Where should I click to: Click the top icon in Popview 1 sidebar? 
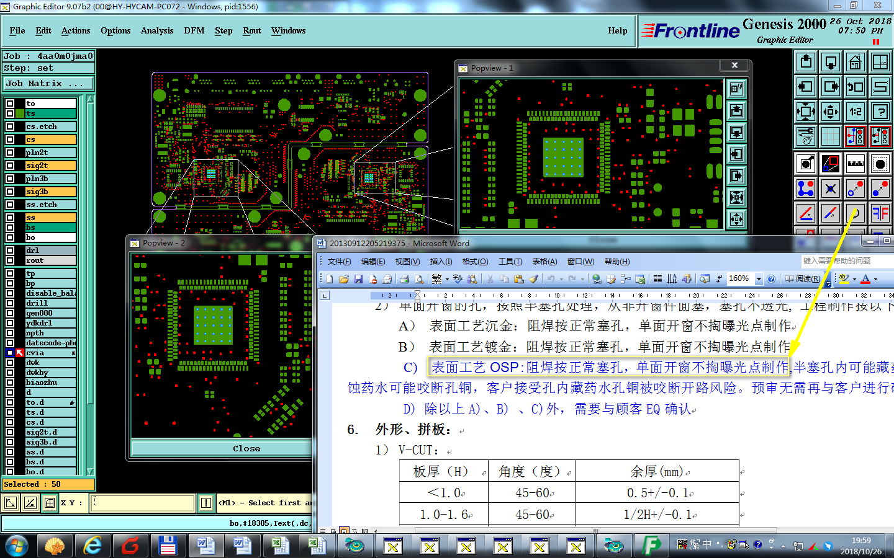(x=736, y=89)
